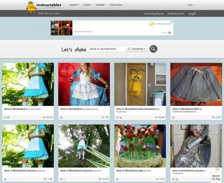Open the Login dropdown
This screenshot has height=183, width=224.
(x=191, y=5)
